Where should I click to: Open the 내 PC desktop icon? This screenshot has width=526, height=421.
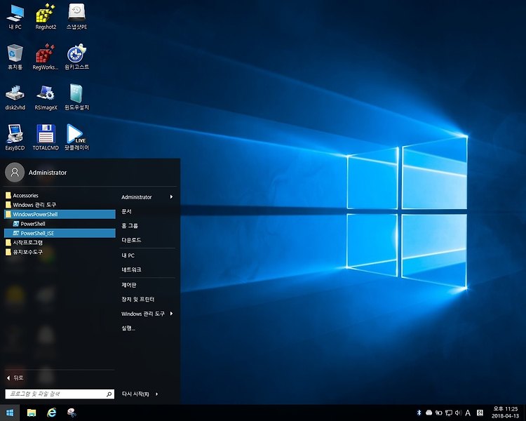[15, 17]
